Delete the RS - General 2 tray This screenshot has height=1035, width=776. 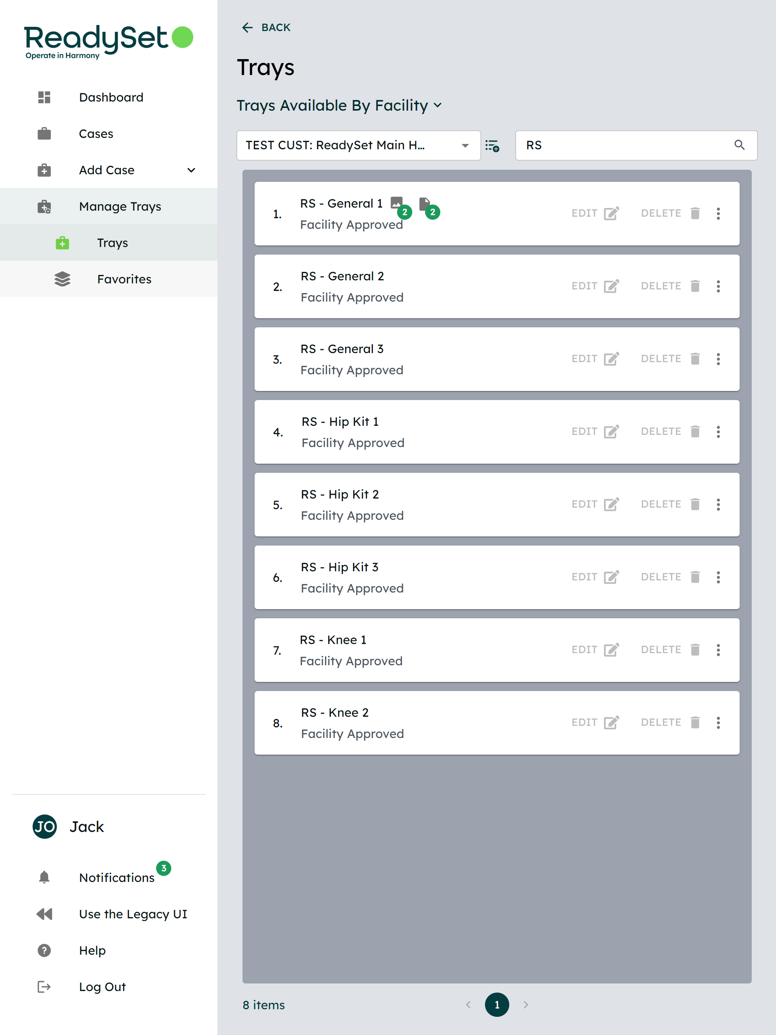pos(670,286)
